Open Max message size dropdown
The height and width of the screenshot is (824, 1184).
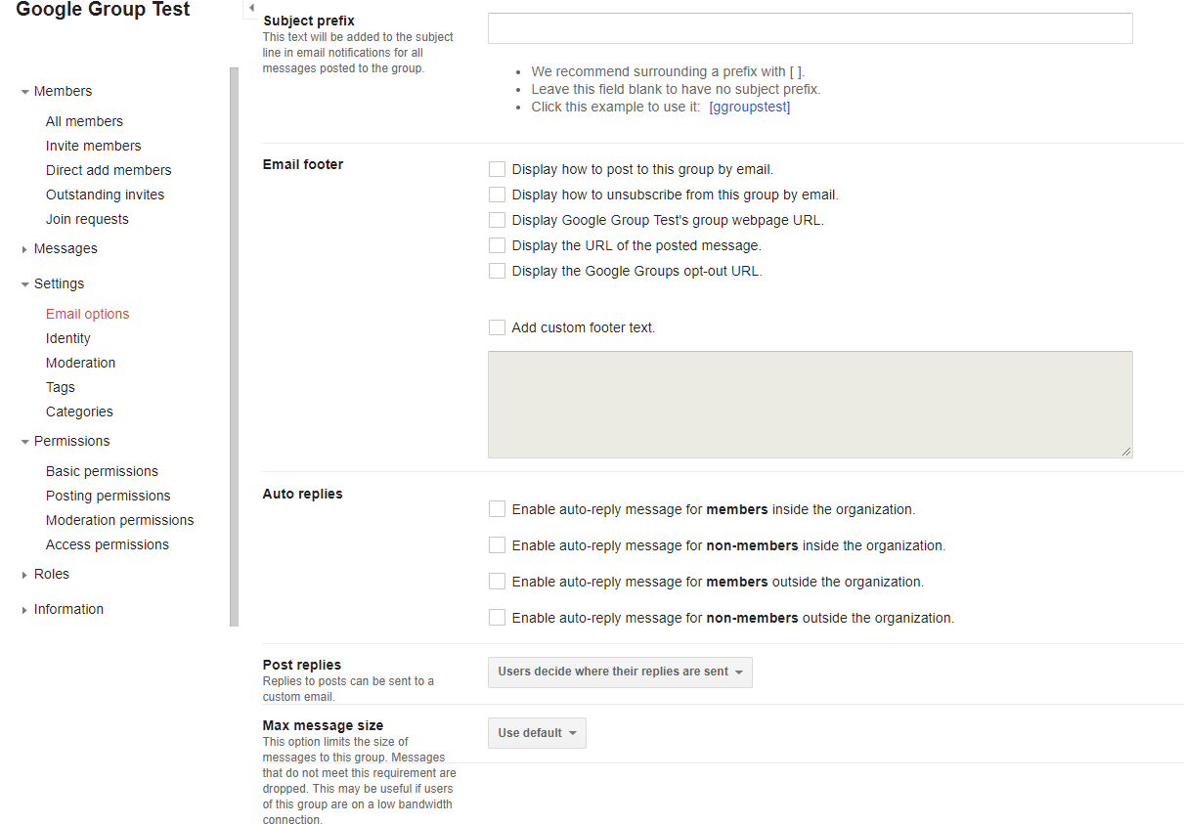pos(537,733)
